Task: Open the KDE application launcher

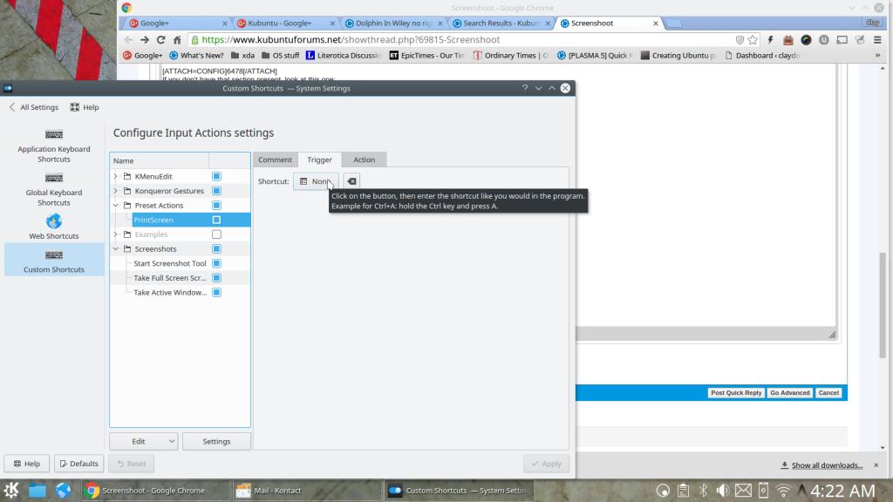Action: click(x=12, y=490)
